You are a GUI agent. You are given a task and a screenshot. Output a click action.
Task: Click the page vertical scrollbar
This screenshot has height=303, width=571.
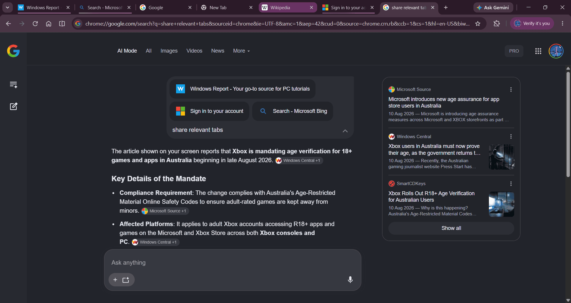(x=568, y=124)
